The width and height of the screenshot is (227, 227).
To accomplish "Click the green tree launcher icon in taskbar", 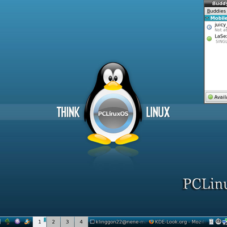I will click(x=7, y=221).
